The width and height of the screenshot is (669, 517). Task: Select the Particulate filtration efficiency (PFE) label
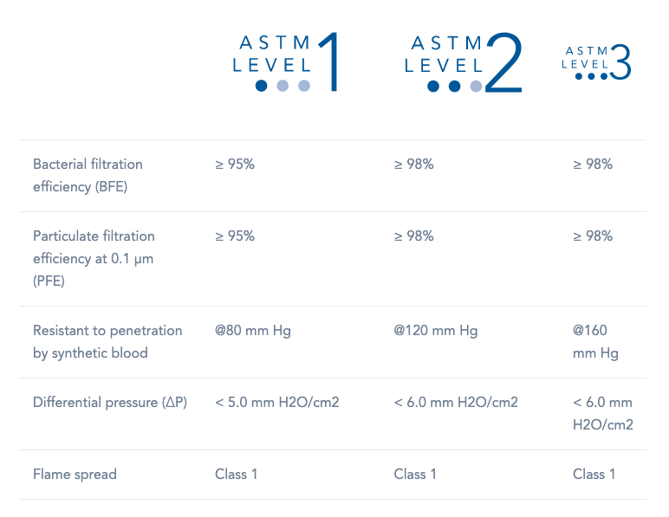point(94,258)
